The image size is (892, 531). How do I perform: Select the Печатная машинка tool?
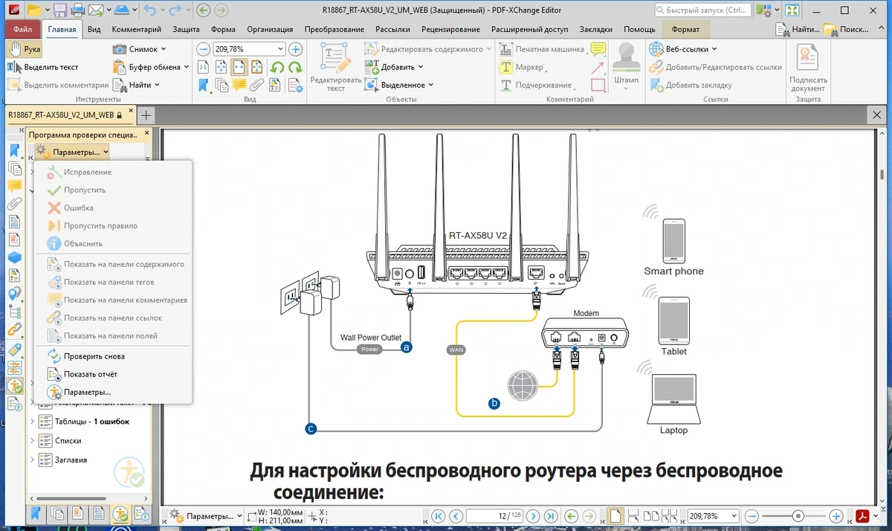pyautogui.click(x=541, y=49)
